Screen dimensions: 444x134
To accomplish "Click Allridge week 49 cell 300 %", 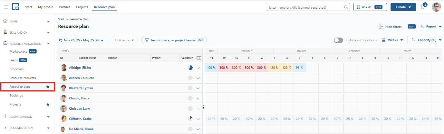I will point(224,68).
